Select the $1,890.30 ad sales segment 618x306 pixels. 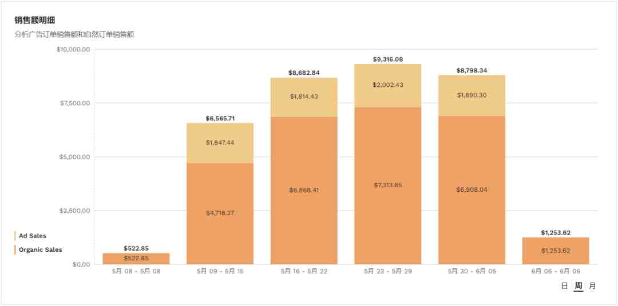tap(472, 95)
